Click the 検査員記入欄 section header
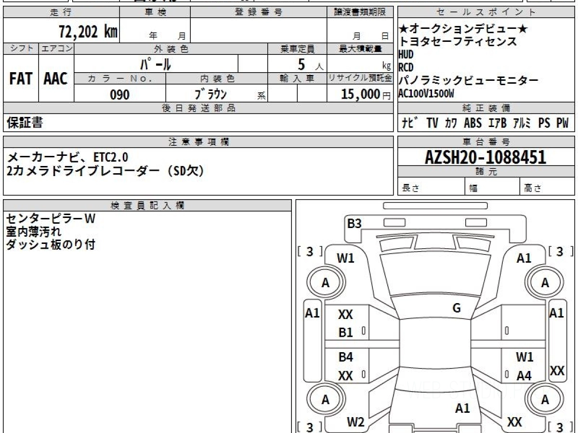 tap(147, 205)
